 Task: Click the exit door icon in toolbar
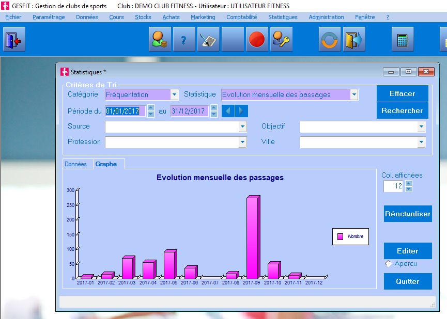coord(12,40)
